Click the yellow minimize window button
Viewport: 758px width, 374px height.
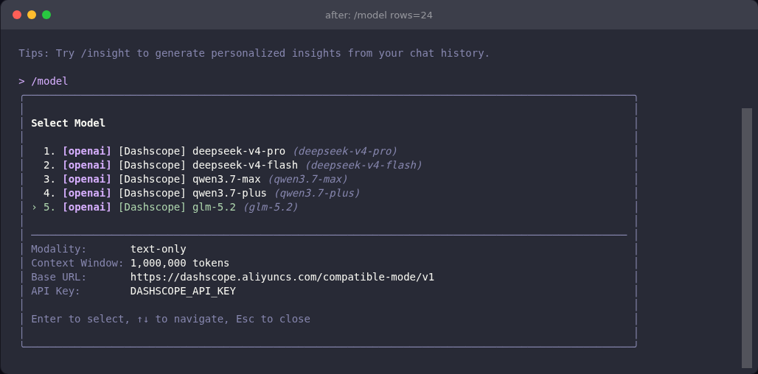32,15
